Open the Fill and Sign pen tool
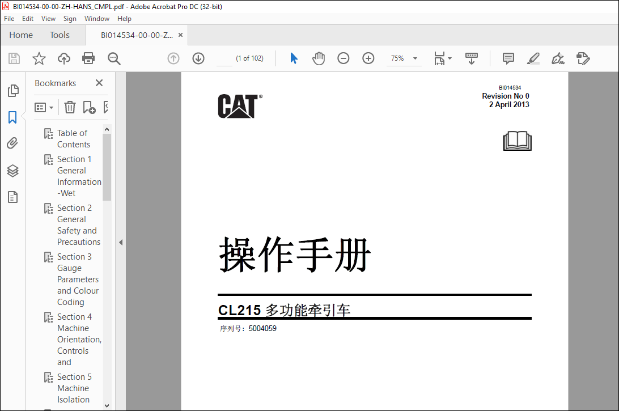Image resolution: width=619 pixels, height=411 pixels. (558, 58)
